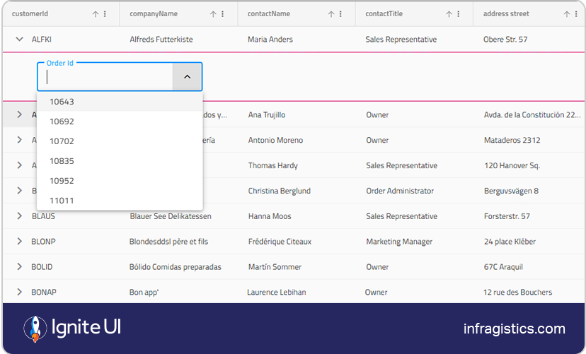Open the infragistics.com link
This screenshot has width=586, height=354.
514,329
